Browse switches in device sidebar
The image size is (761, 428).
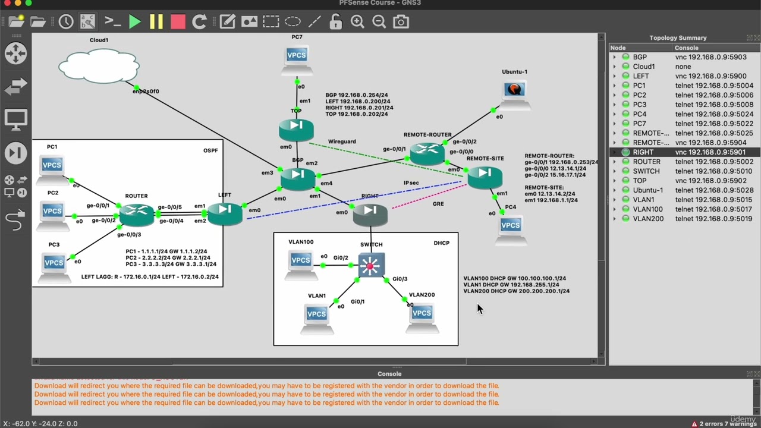point(15,87)
